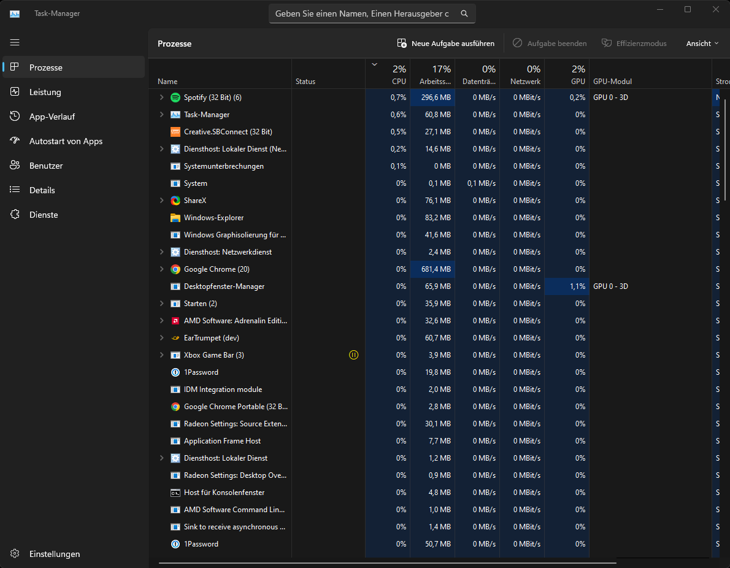Click the Spotify process icon
Viewport: 730px width, 568px height.
pyautogui.click(x=175, y=98)
